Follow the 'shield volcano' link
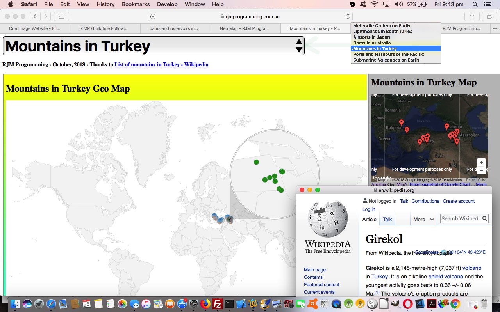This screenshot has width=500, height=312. click(446, 277)
